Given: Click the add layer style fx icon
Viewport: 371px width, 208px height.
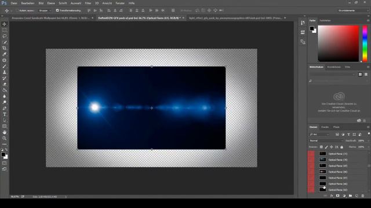Looking at the screenshot, I should tap(332, 196).
